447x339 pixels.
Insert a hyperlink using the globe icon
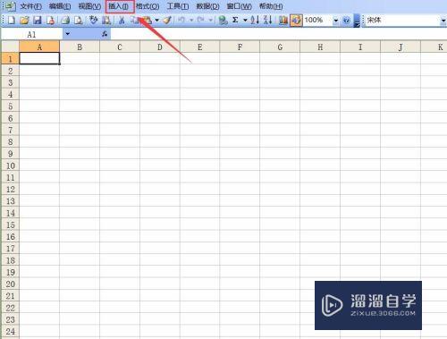click(223, 21)
